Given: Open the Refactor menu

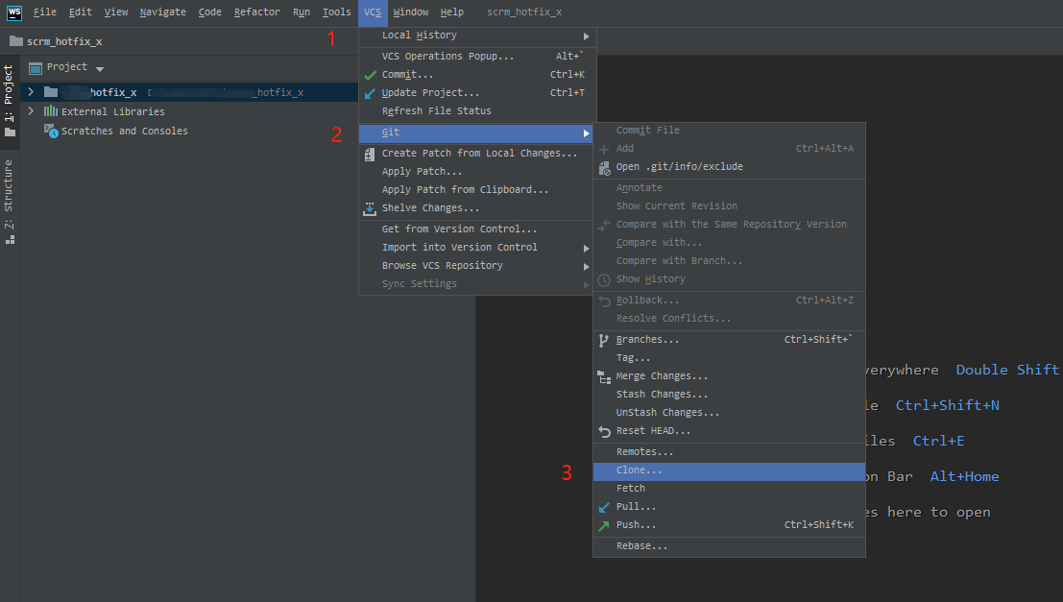Looking at the screenshot, I should (x=257, y=12).
